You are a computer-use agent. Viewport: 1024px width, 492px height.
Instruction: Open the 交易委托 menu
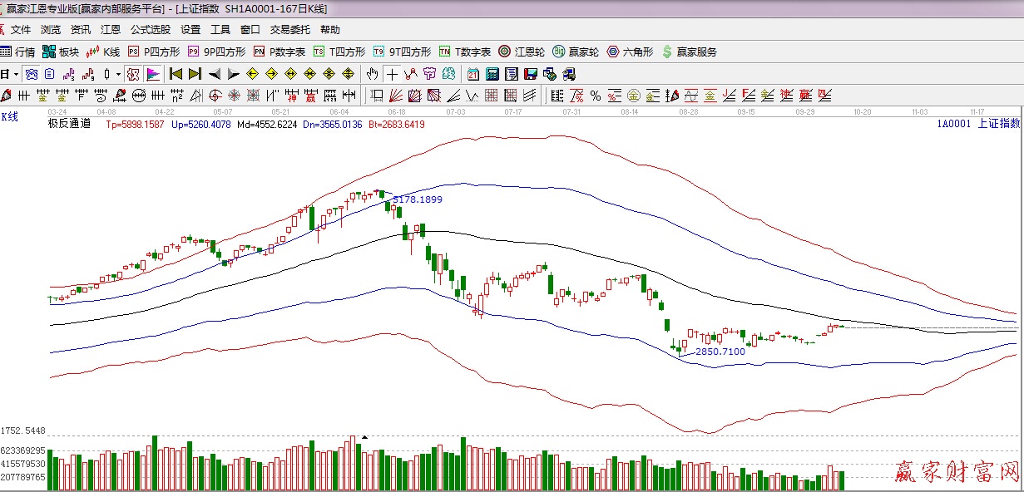click(x=289, y=30)
